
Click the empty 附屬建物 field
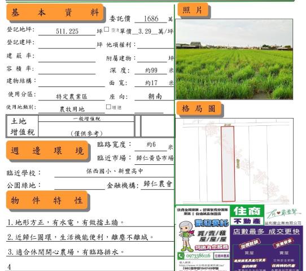pos(152,58)
